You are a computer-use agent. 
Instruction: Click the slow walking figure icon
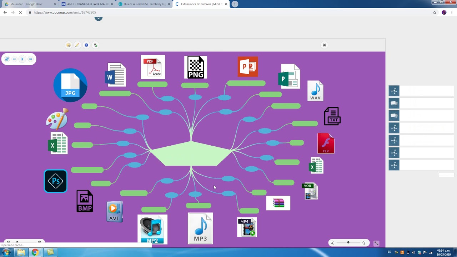332,243
